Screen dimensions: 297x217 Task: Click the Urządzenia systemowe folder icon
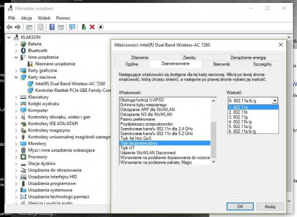click(23, 190)
